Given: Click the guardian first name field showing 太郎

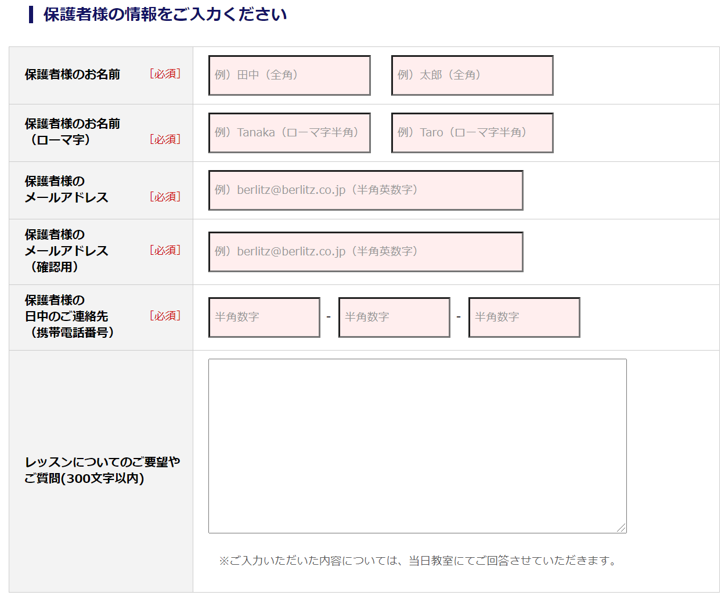Looking at the screenshot, I should [x=472, y=75].
